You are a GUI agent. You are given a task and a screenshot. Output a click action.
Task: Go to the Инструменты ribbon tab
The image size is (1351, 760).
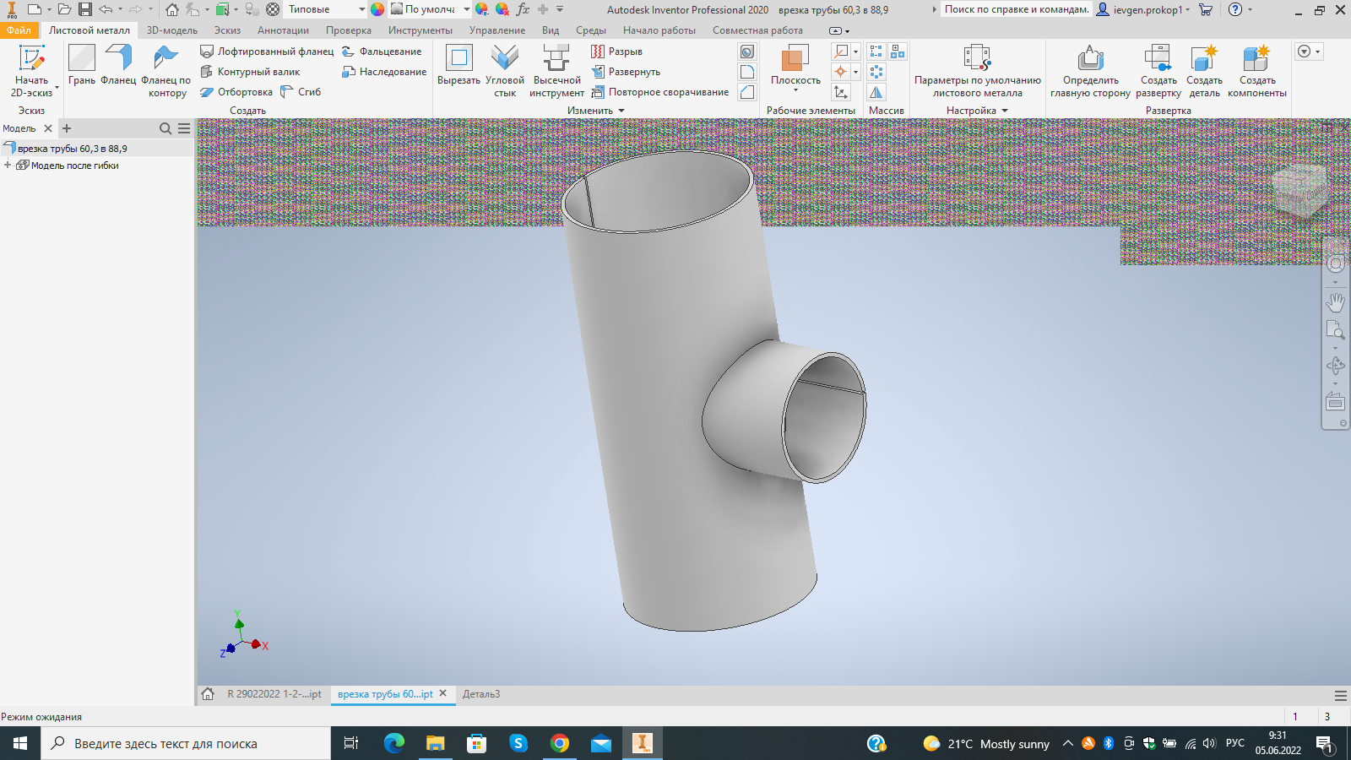[x=420, y=30]
